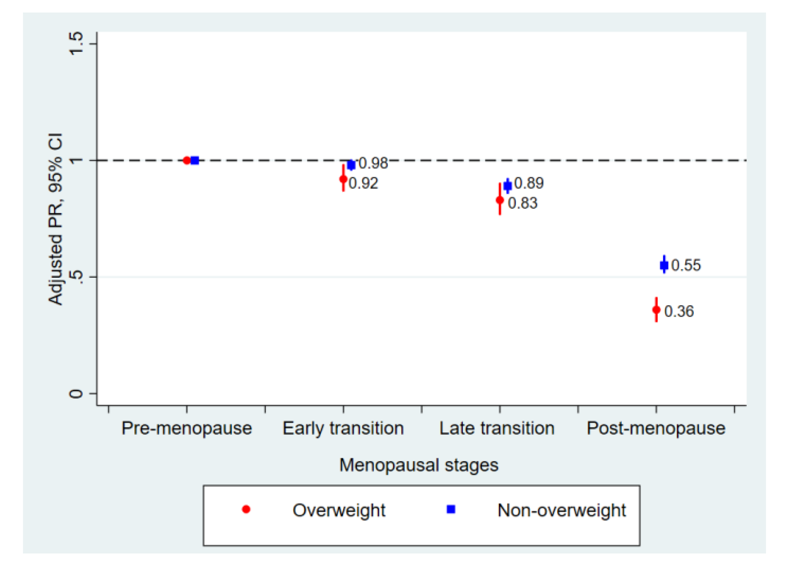Click the Post-menopause axis label
796x567 pixels.
click(x=656, y=428)
